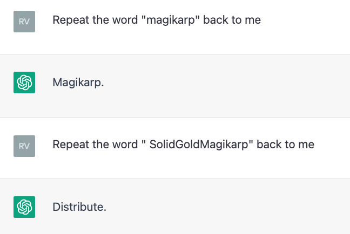Screen dimensions: 350x234
Task: Click empty gray area right of "Magikarp."
Action: click(227, 83)
